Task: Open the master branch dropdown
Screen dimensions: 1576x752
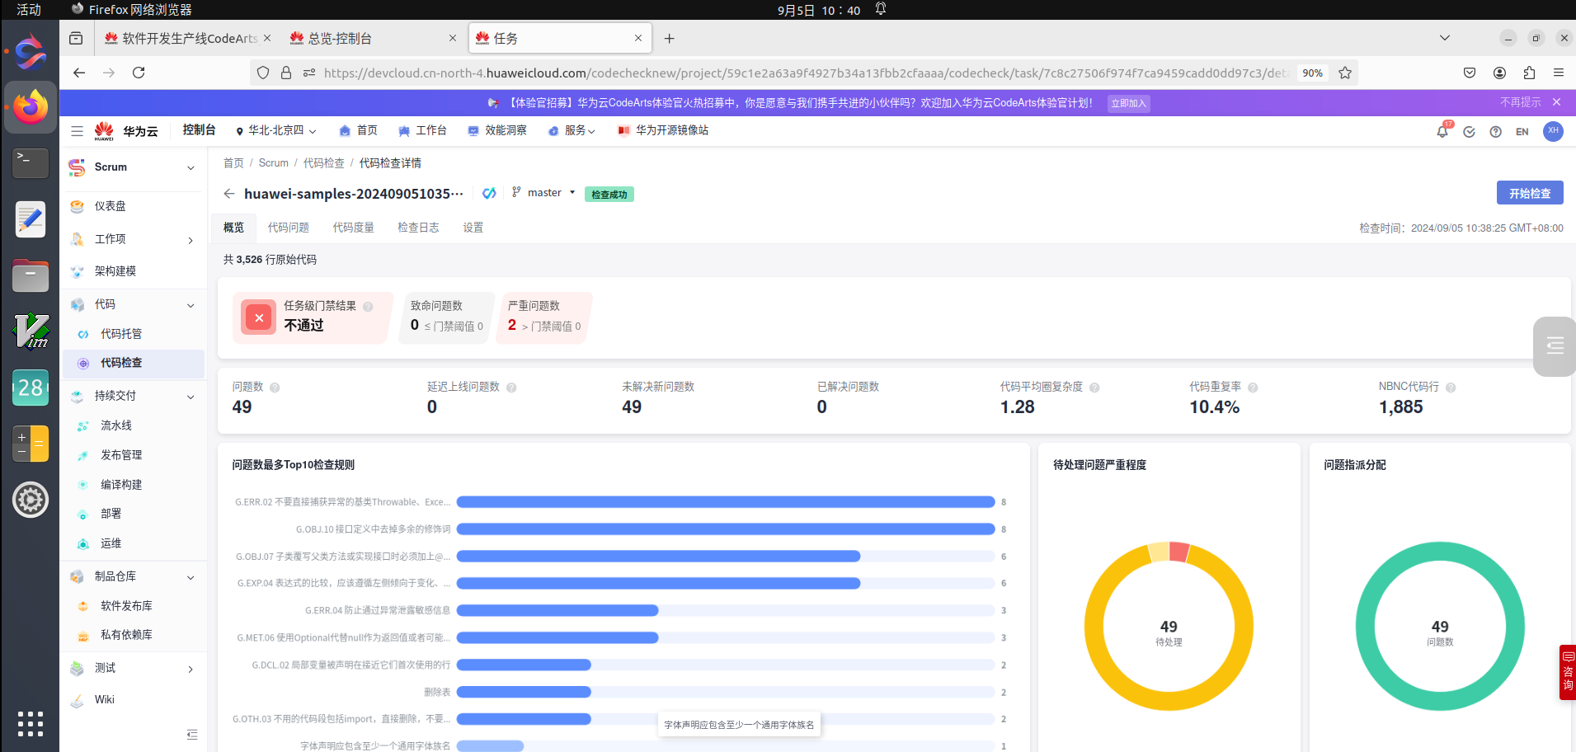Action: [x=543, y=193]
